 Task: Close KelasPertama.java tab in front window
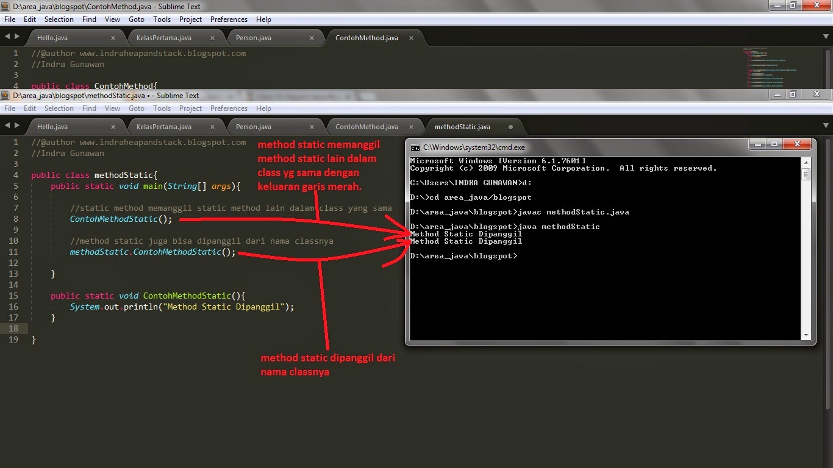tap(212, 127)
